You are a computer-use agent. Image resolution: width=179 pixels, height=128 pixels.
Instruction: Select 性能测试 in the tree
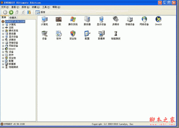pos(13,67)
